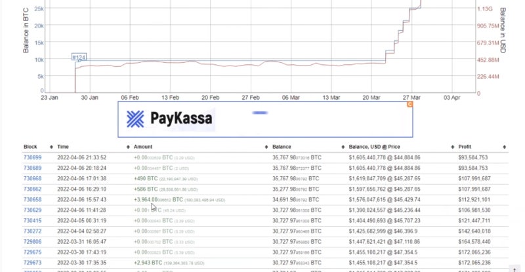Click the Block column header
The image size is (525, 272).
click(30, 147)
